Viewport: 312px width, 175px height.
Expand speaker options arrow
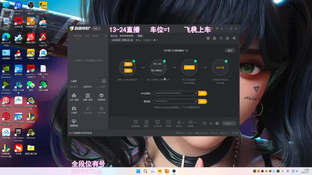click(x=195, y=122)
